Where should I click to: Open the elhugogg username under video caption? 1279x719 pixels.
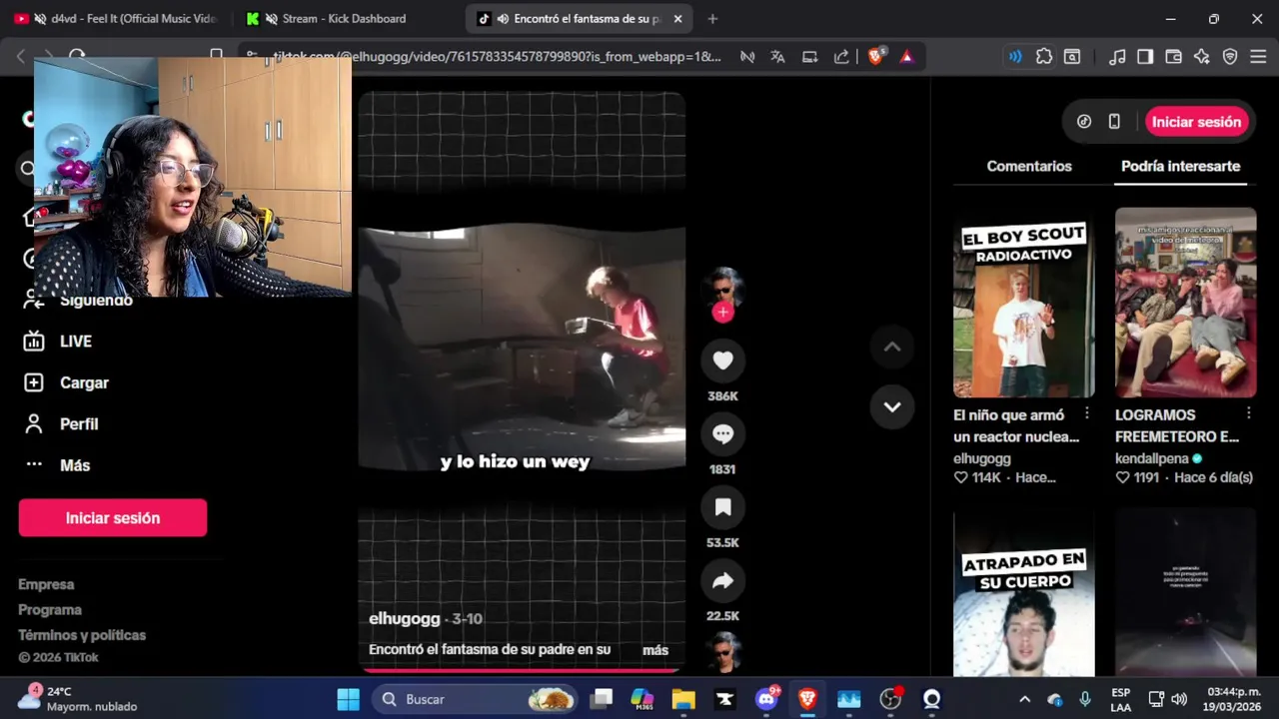coord(405,618)
